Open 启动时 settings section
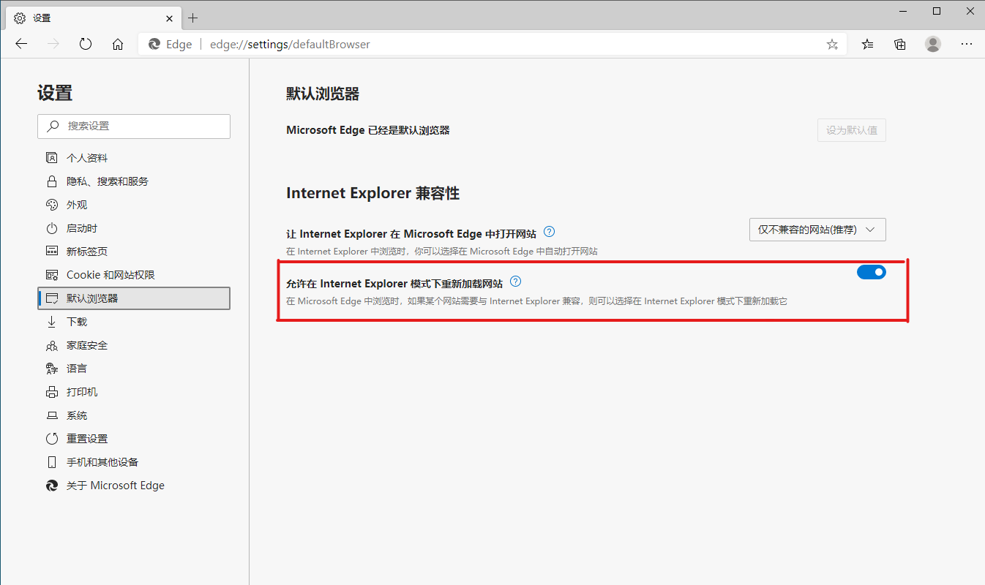The height and width of the screenshot is (585, 985). click(x=134, y=228)
